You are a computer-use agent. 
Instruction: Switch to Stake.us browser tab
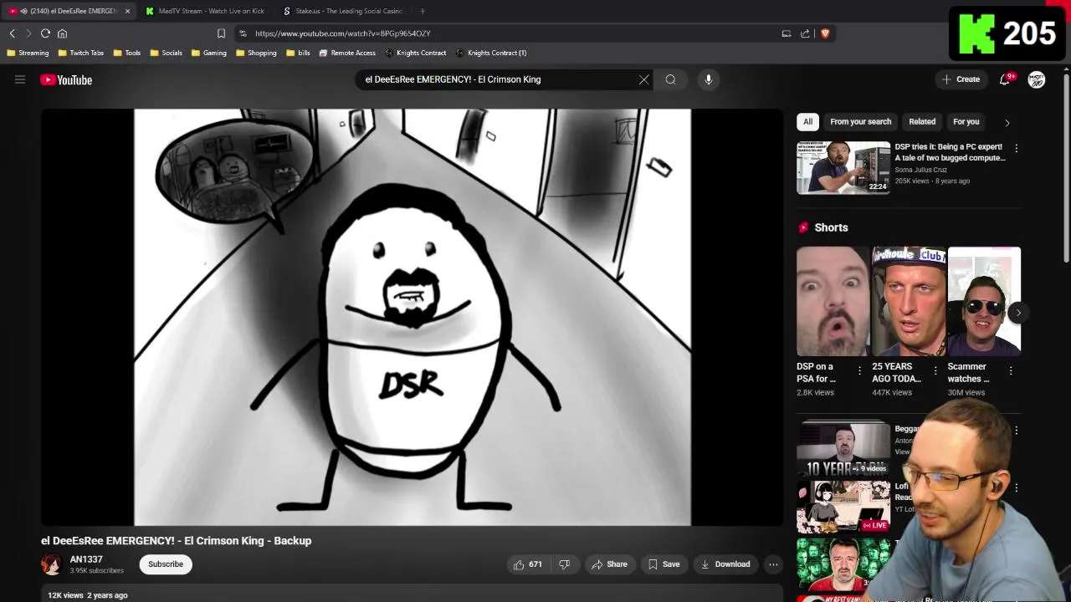point(343,11)
